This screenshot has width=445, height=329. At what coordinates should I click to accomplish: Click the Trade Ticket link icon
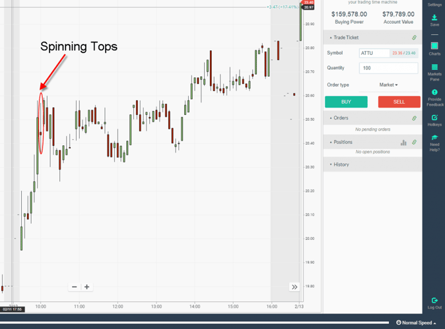[x=414, y=38]
